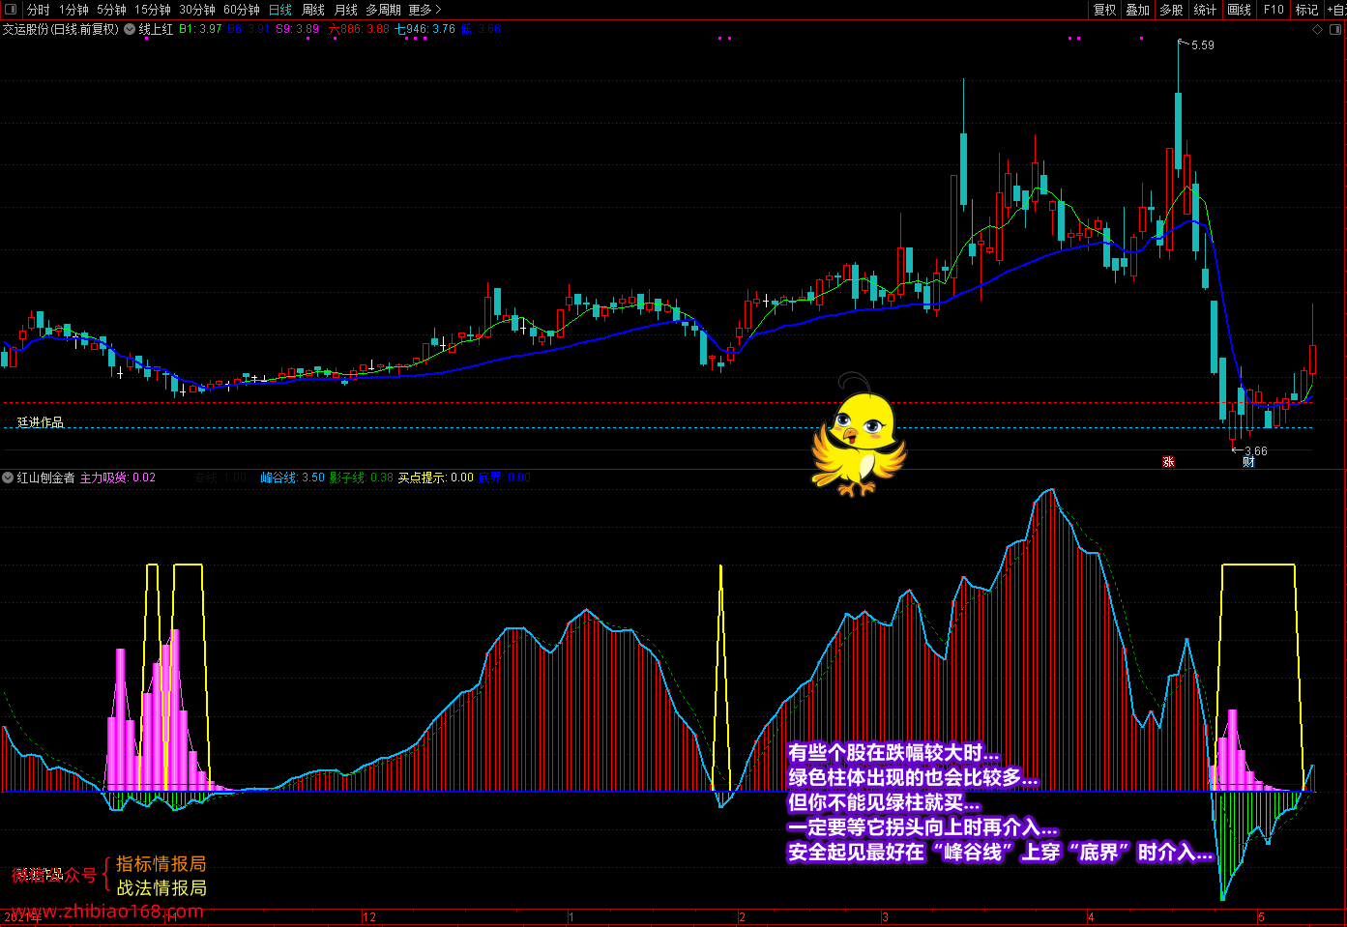Select the 30分钟 period tab
This screenshot has height=927, width=1347.
pyautogui.click(x=197, y=10)
